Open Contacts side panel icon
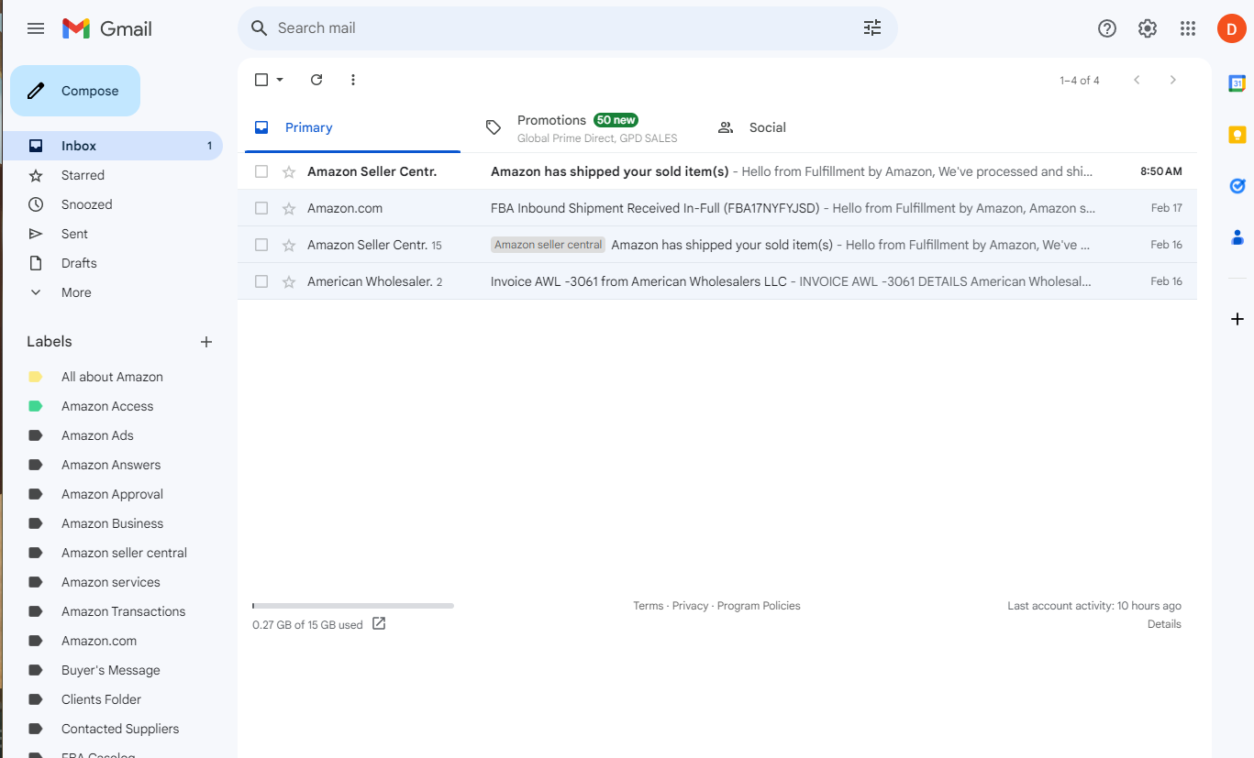1254x758 pixels. (x=1237, y=237)
